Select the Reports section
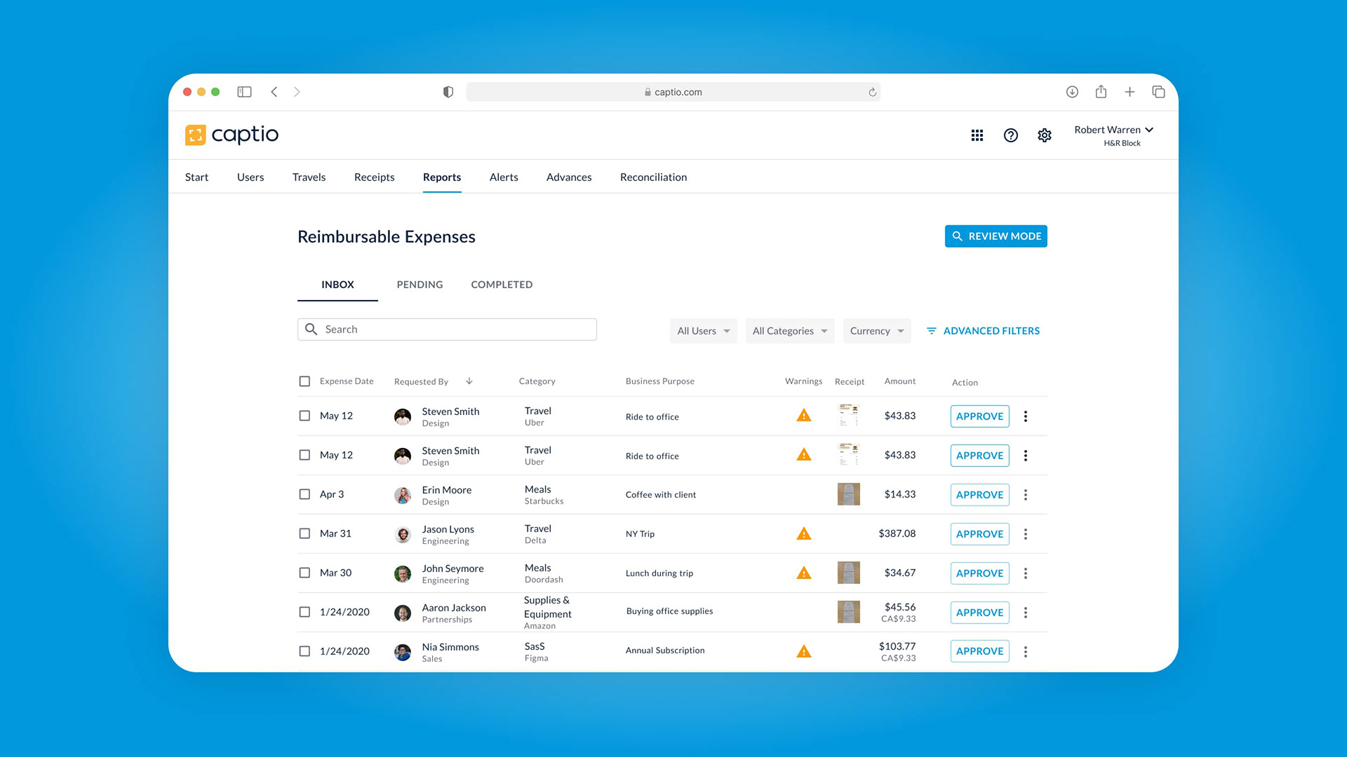 tap(442, 177)
